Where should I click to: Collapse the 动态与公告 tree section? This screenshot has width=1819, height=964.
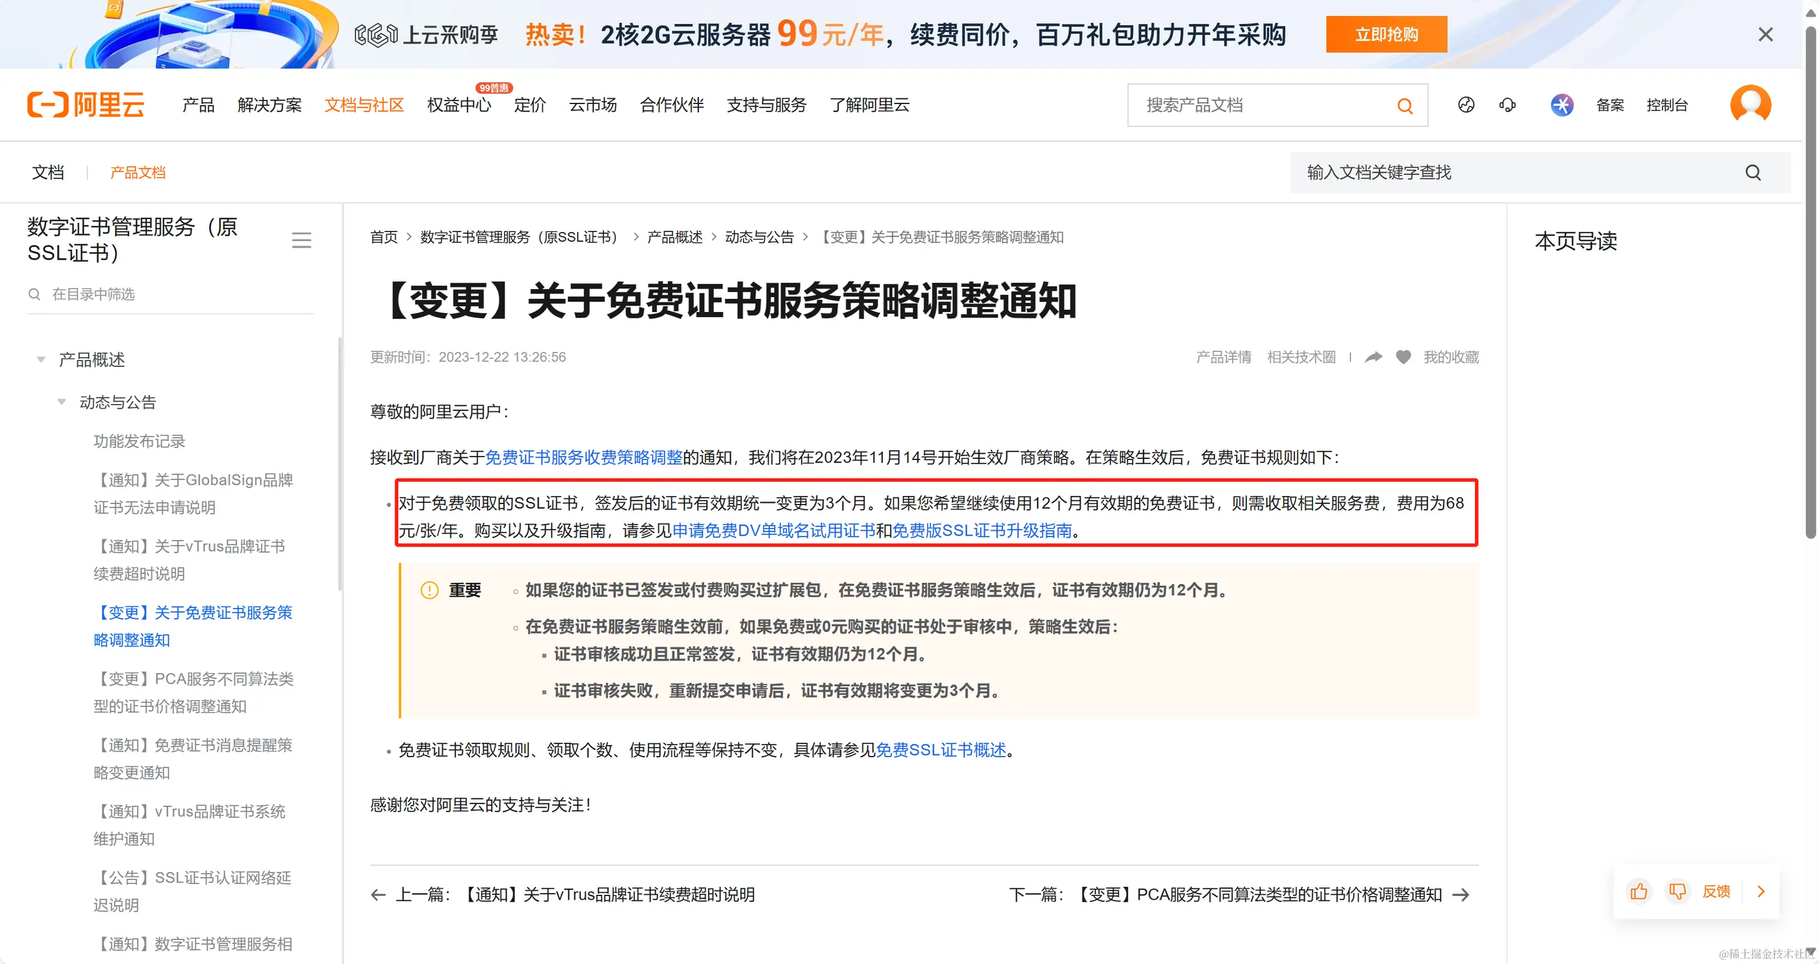pyautogui.click(x=62, y=402)
